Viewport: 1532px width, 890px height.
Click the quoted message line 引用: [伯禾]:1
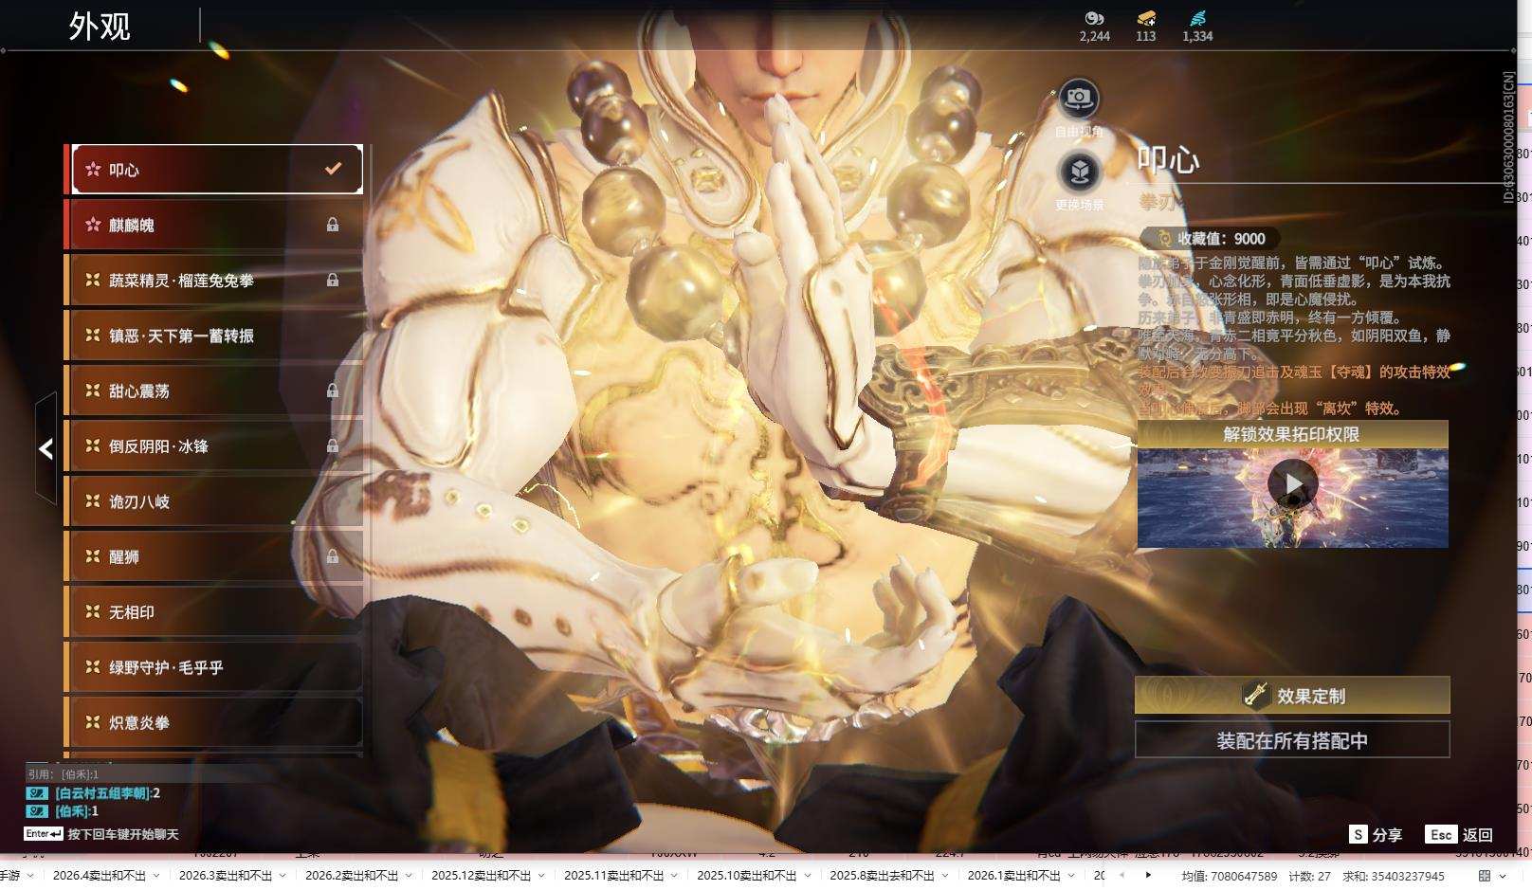(x=64, y=774)
